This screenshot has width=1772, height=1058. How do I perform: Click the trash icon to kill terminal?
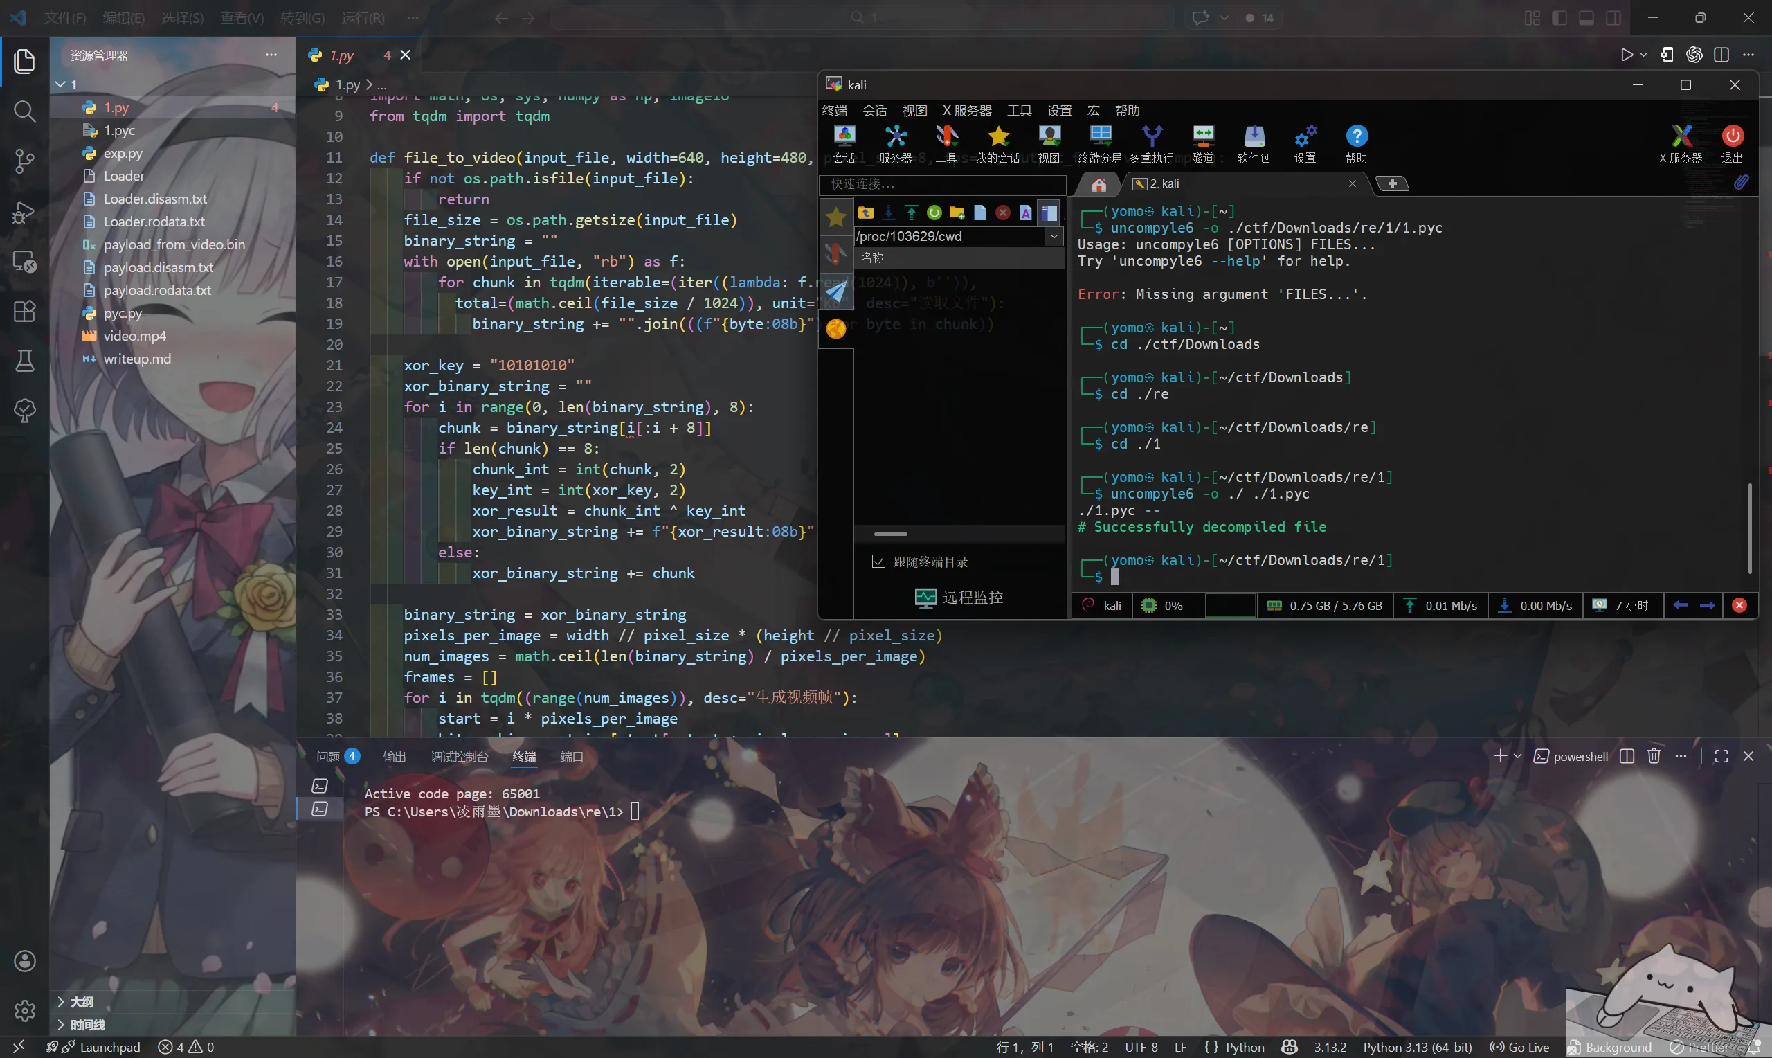point(1654,755)
